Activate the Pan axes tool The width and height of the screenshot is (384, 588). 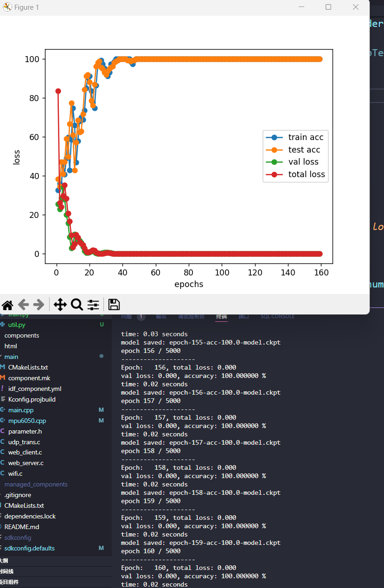(x=60, y=305)
